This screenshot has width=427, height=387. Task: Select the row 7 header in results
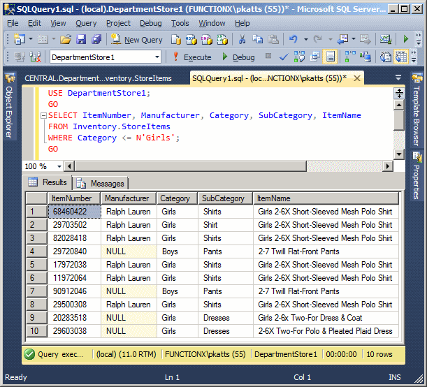click(37, 291)
